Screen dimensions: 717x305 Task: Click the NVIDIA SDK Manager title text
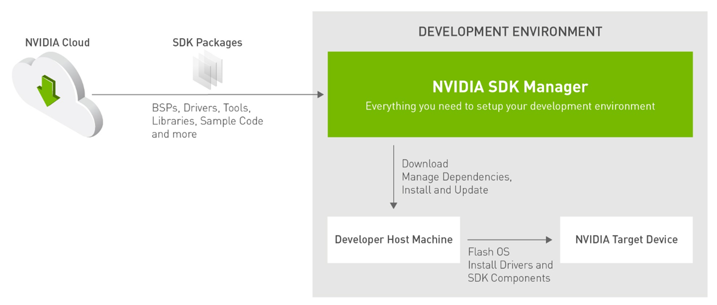click(510, 87)
